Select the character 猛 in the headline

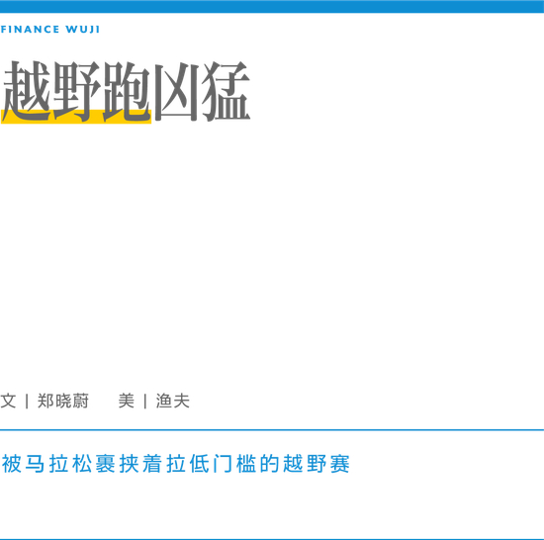[226, 92]
